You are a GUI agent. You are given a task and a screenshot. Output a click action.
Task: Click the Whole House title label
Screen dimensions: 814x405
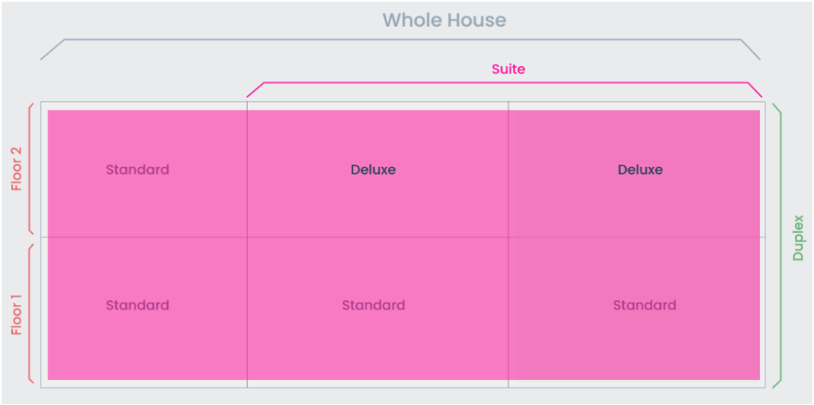tap(444, 20)
